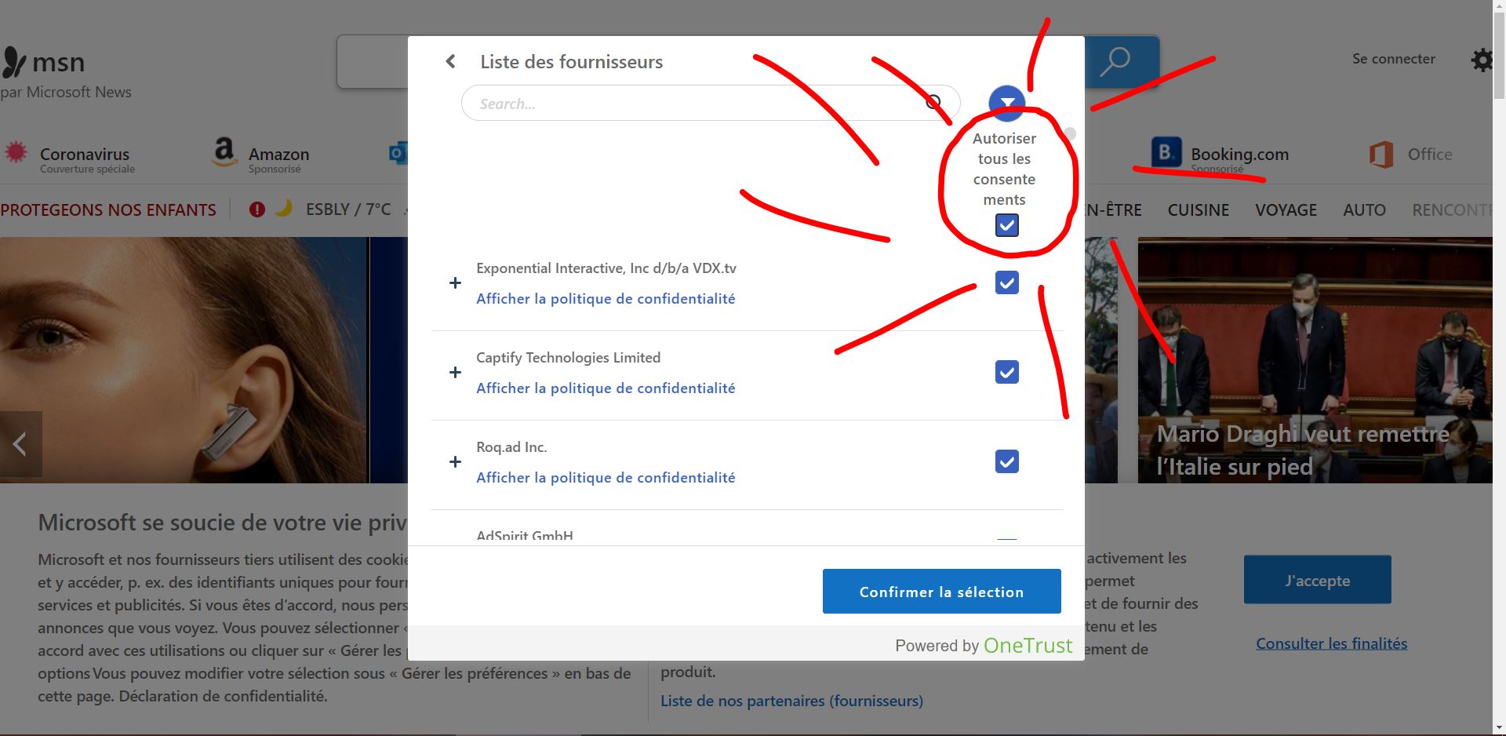The height and width of the screenshot is (736, 1506).
Task: Click the moon weather icon
Action: coord(283,208)
